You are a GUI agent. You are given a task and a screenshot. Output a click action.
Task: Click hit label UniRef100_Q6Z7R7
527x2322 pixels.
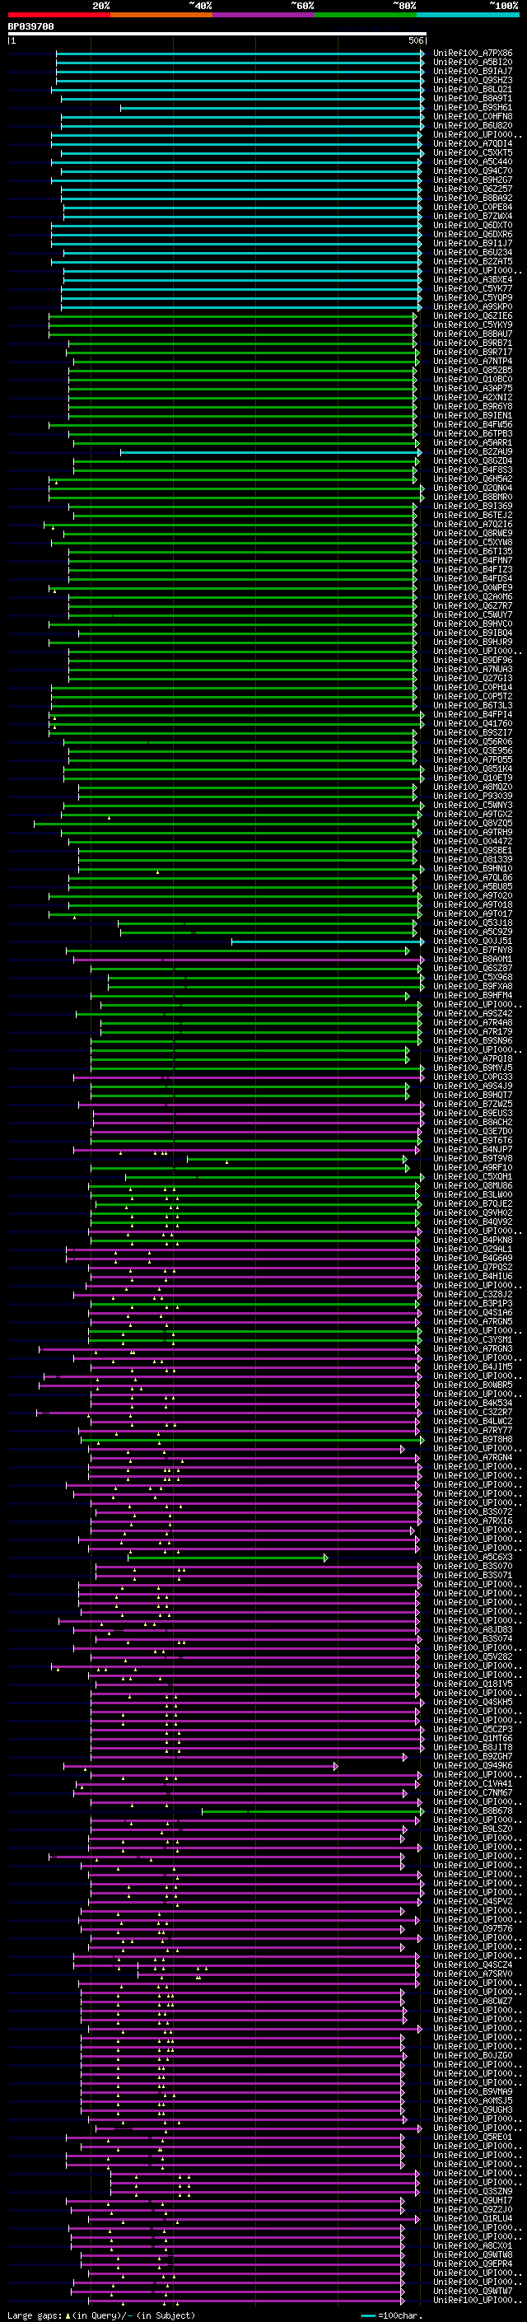[x=473, y=605]
